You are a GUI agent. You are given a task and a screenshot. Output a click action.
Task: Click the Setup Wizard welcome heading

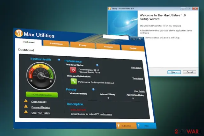pos(163,17)
